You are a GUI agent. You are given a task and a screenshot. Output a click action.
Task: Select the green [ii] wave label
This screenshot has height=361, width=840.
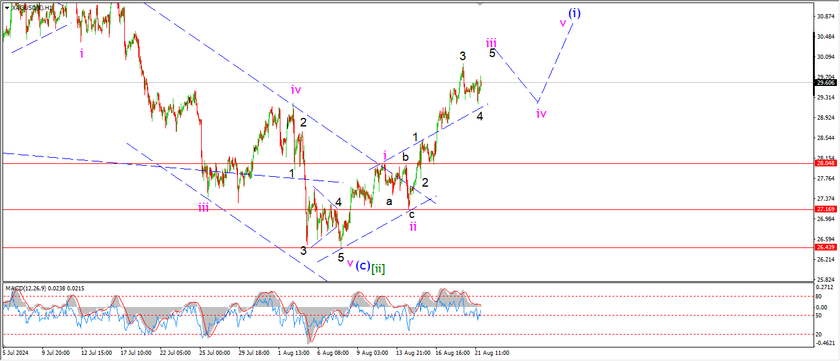pyautogui.click(x=378, y=268)
